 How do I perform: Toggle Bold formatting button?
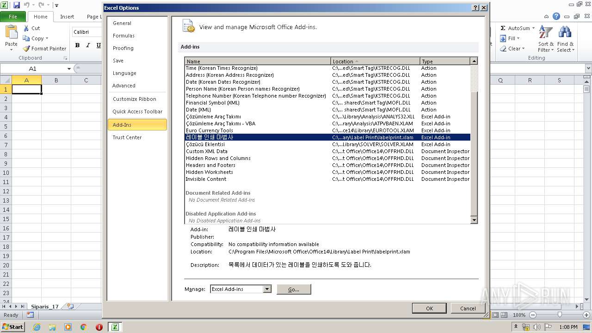77,45
